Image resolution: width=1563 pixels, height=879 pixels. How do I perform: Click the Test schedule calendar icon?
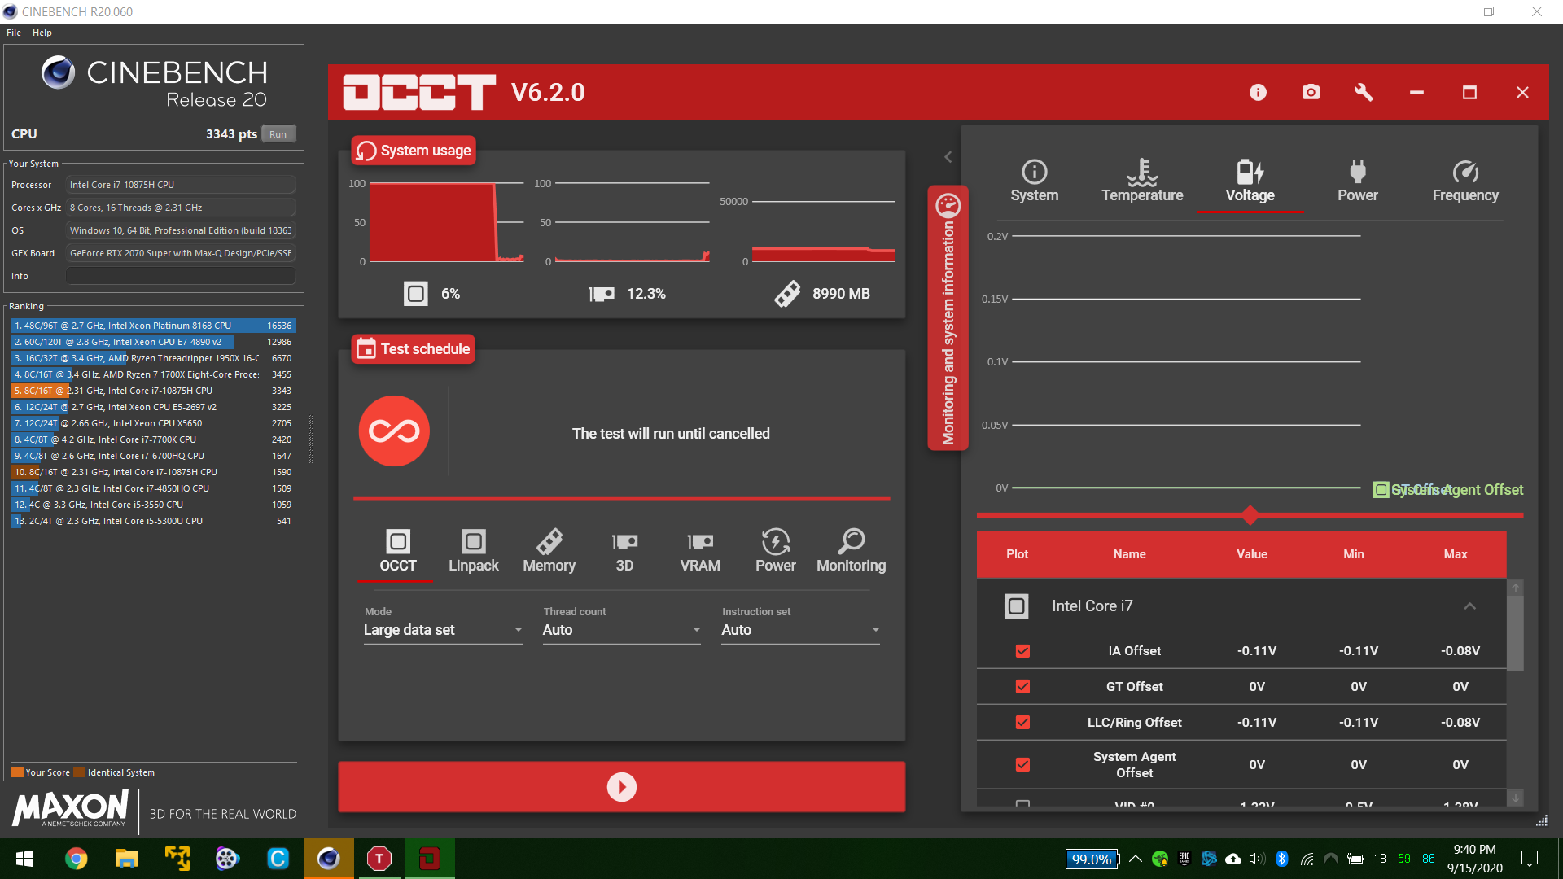point(366,349)
